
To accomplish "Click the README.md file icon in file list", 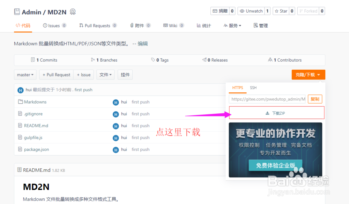I will [x=20, y=125].
